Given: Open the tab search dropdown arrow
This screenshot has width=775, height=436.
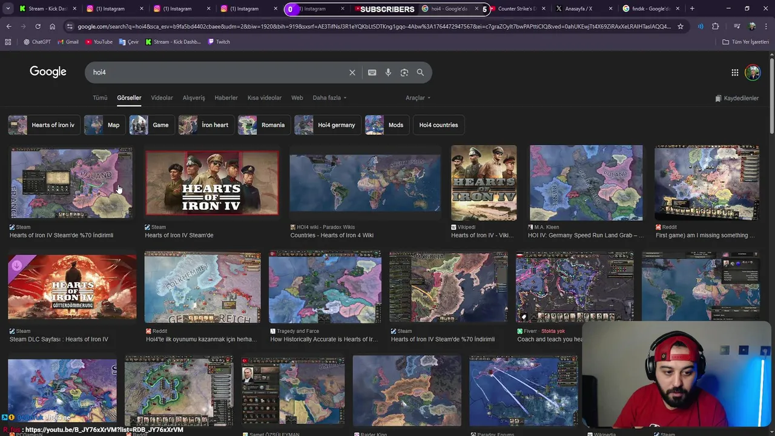Looking at the screenshot, I should [8, 8].
